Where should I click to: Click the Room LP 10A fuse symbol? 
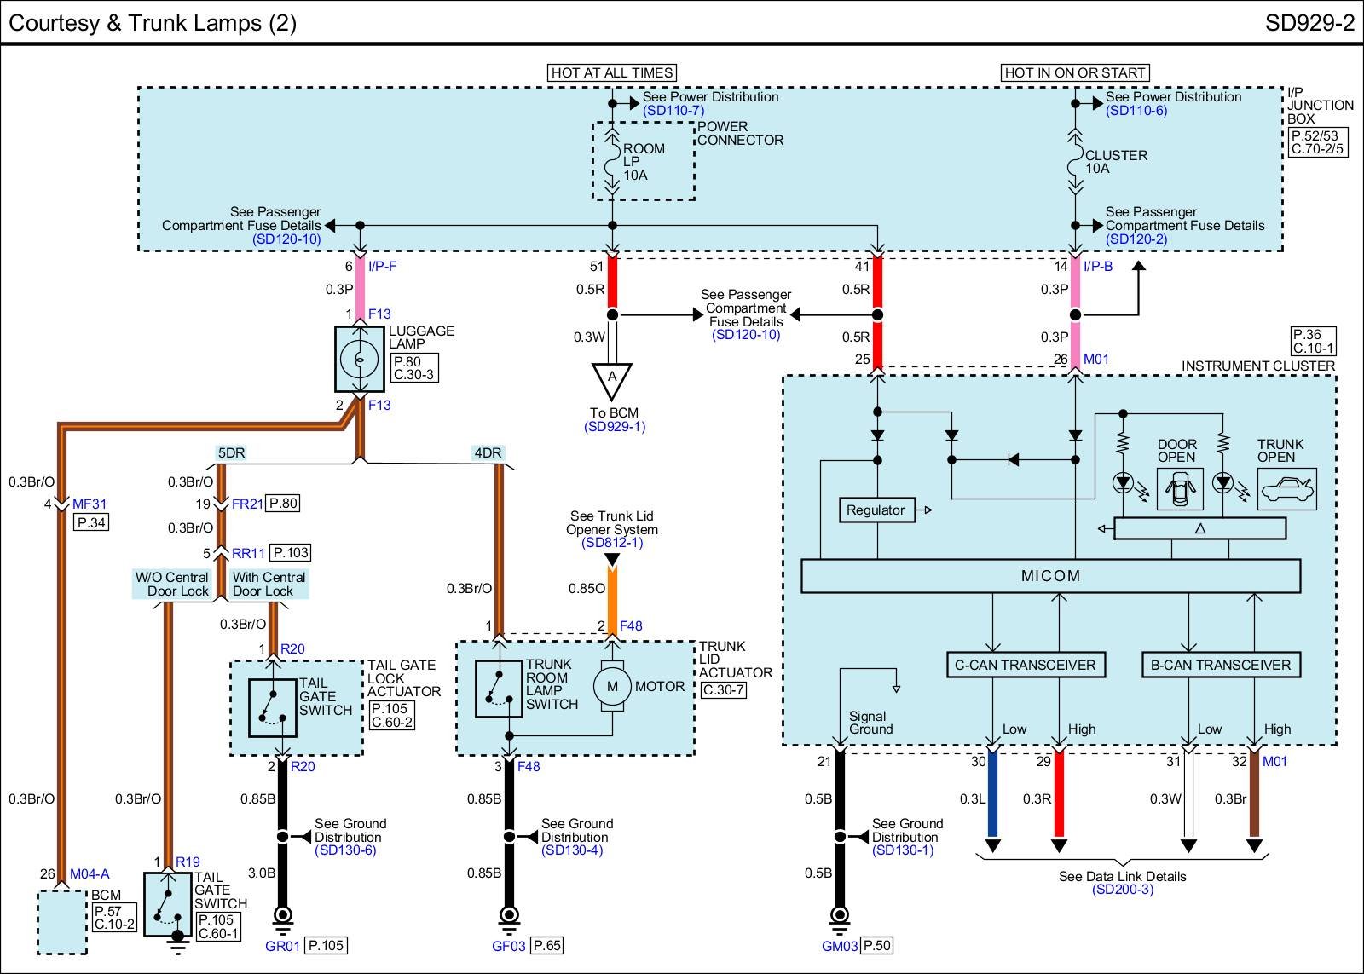point(611,161)
